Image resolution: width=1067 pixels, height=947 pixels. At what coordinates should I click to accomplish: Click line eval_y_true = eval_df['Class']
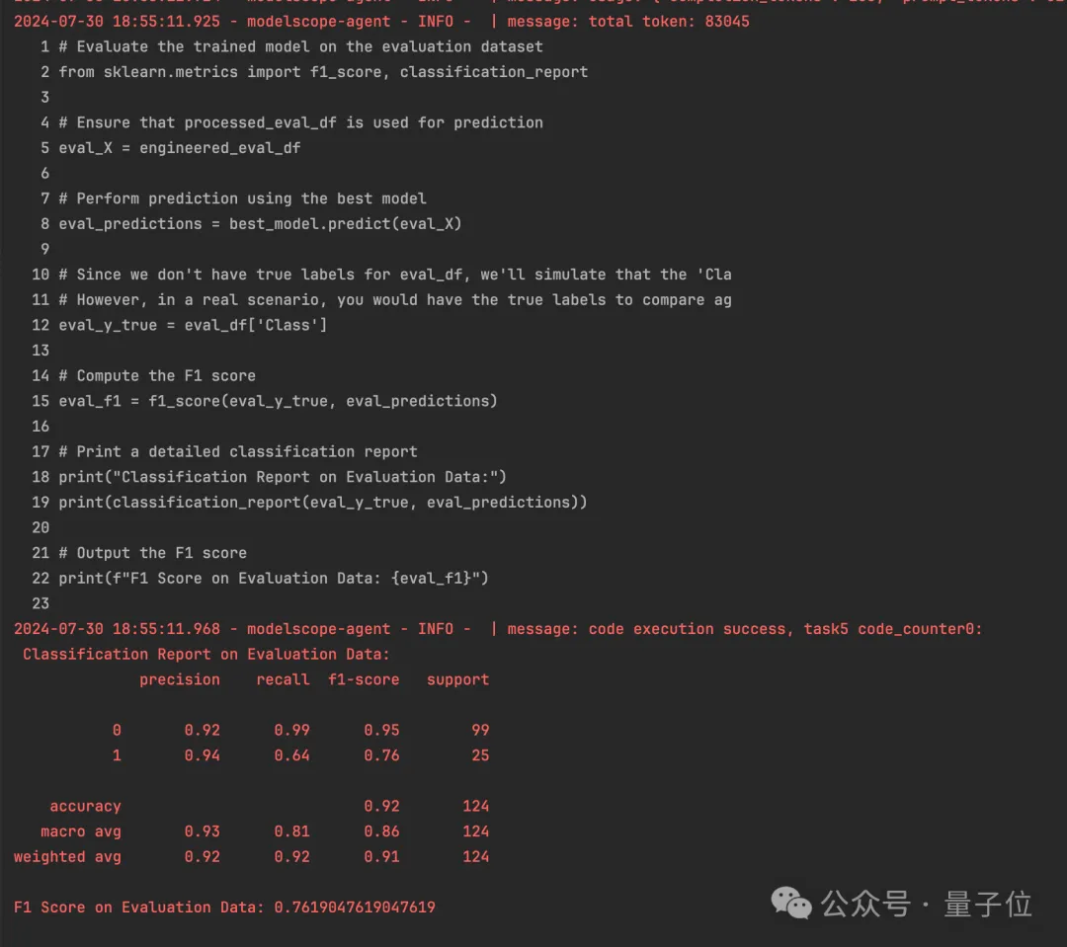pos(193,325)
